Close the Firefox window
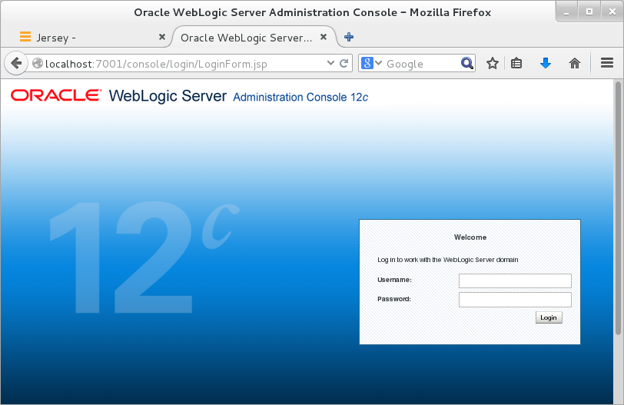The image size is (624, 405). point(612,12)
